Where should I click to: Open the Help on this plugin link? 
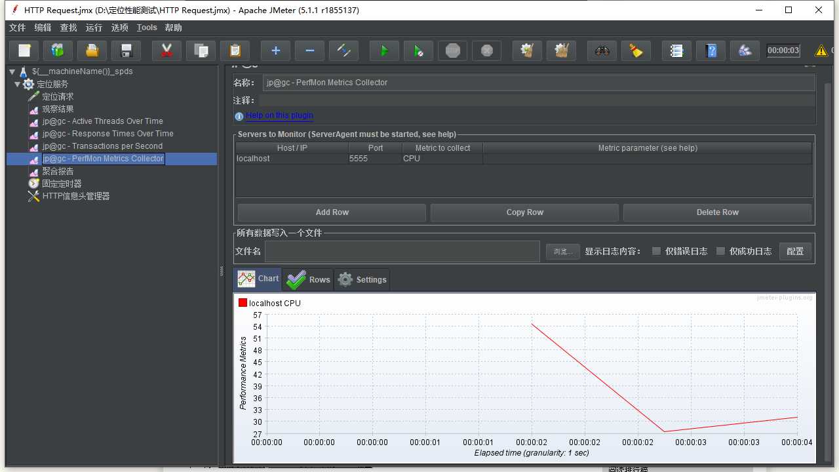[x=280, y=115]
